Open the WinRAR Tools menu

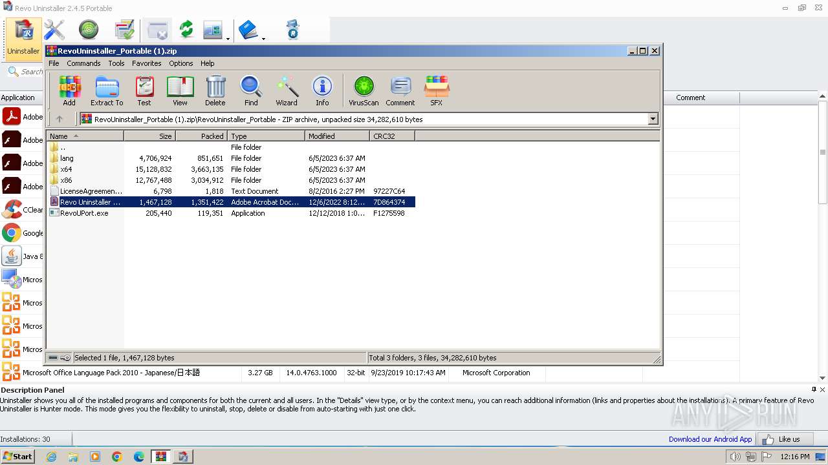pos(116,63)
